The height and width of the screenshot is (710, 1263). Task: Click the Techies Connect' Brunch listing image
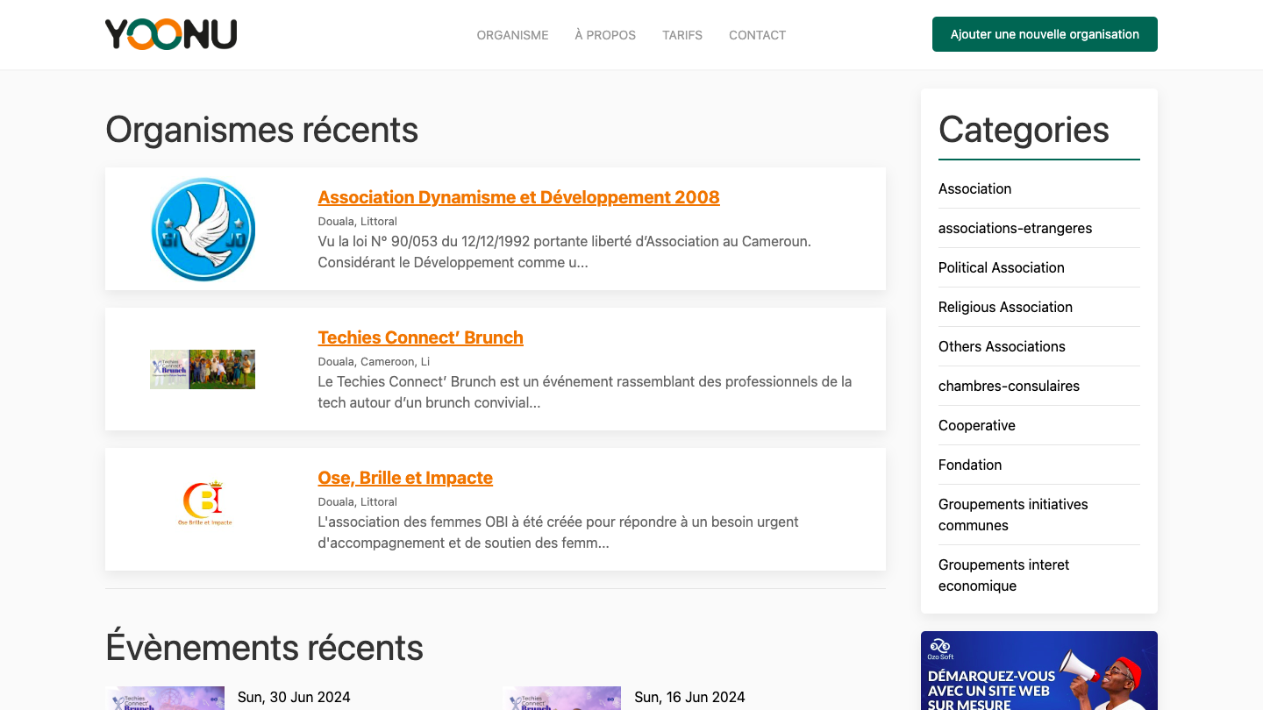[x=203, y=369]
